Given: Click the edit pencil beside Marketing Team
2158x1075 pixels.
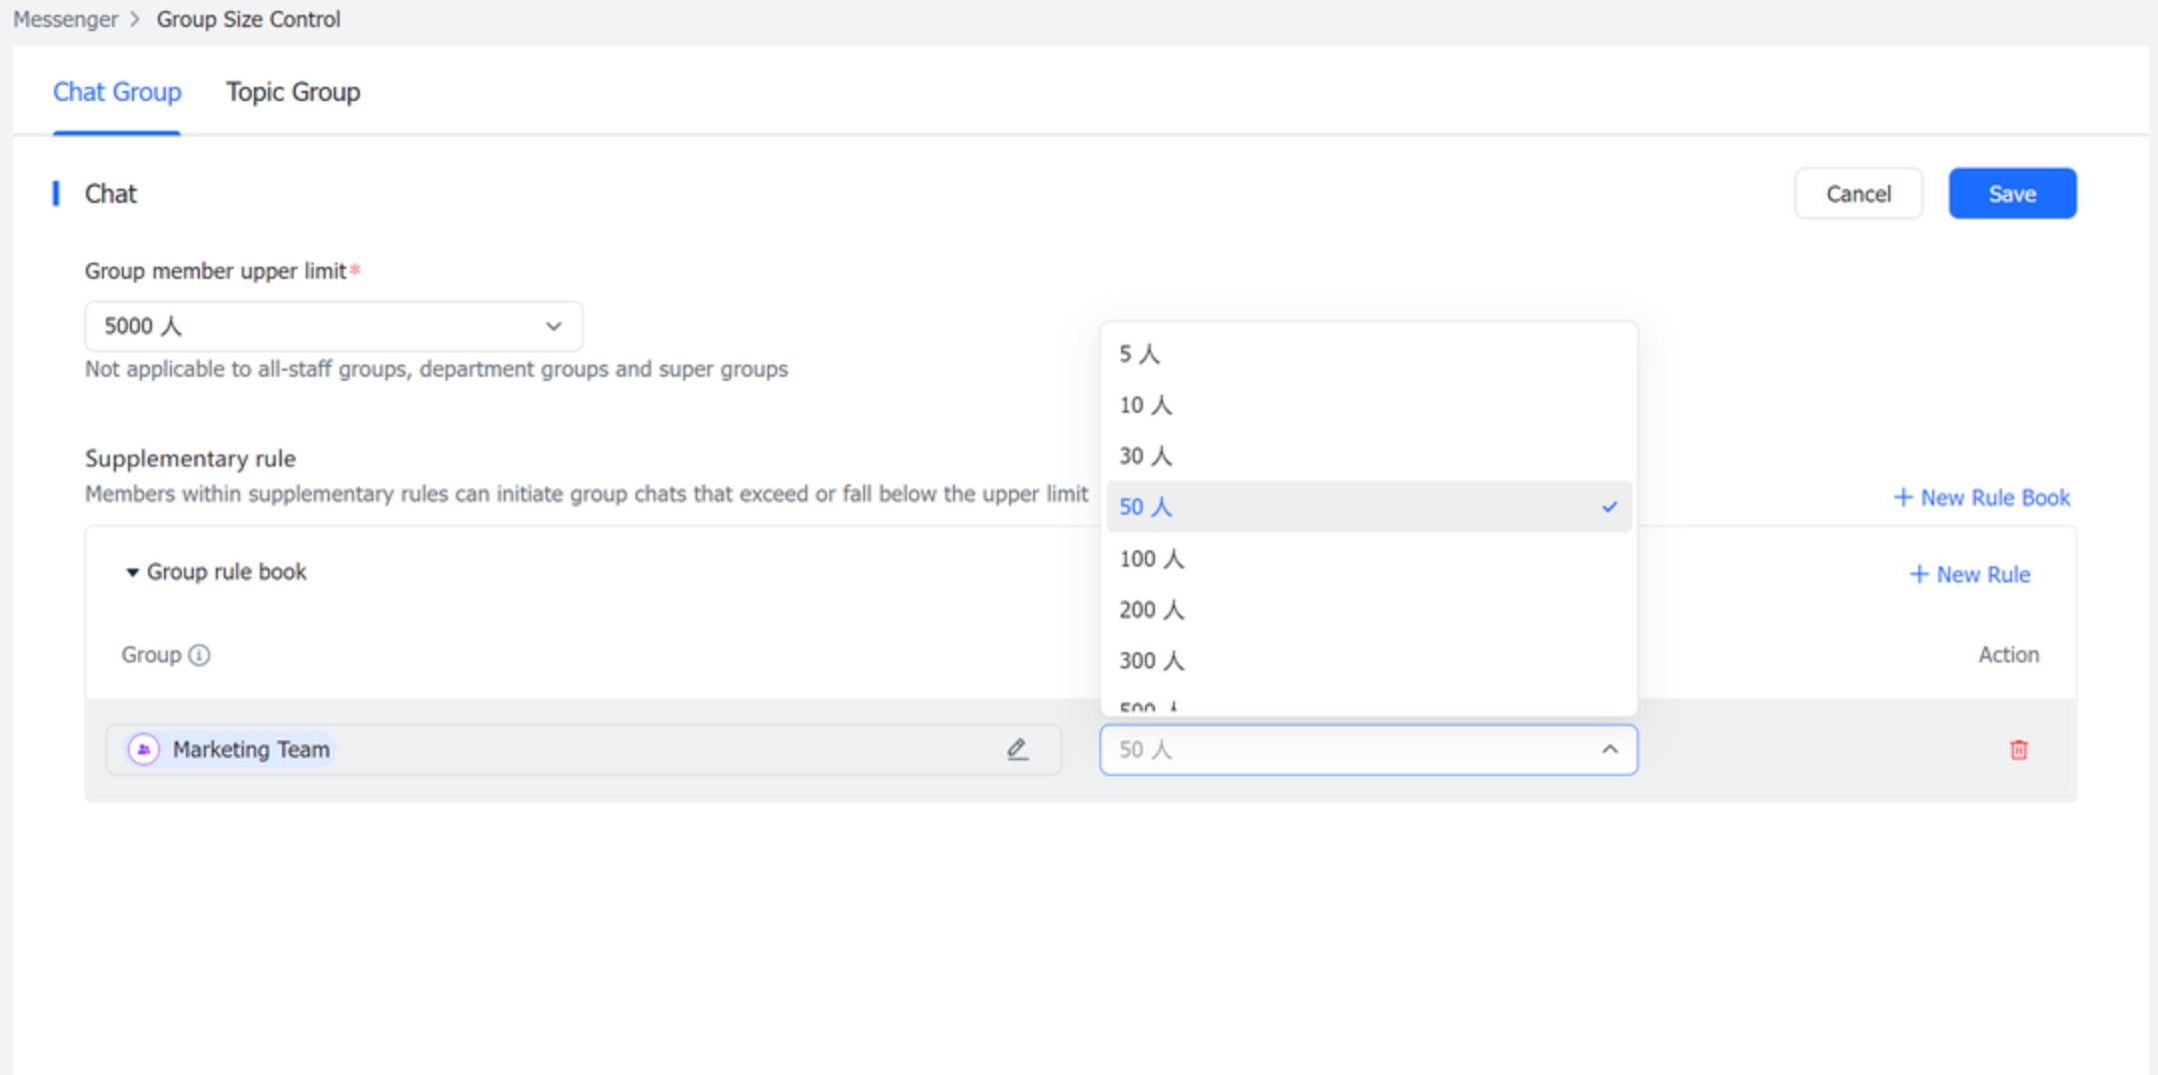Looking at the screenshot, I should 1018,749.
